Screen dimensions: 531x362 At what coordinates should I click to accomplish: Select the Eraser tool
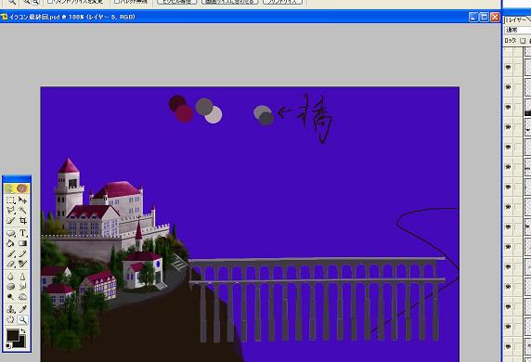pyautogui.click(x=11, y=264)
